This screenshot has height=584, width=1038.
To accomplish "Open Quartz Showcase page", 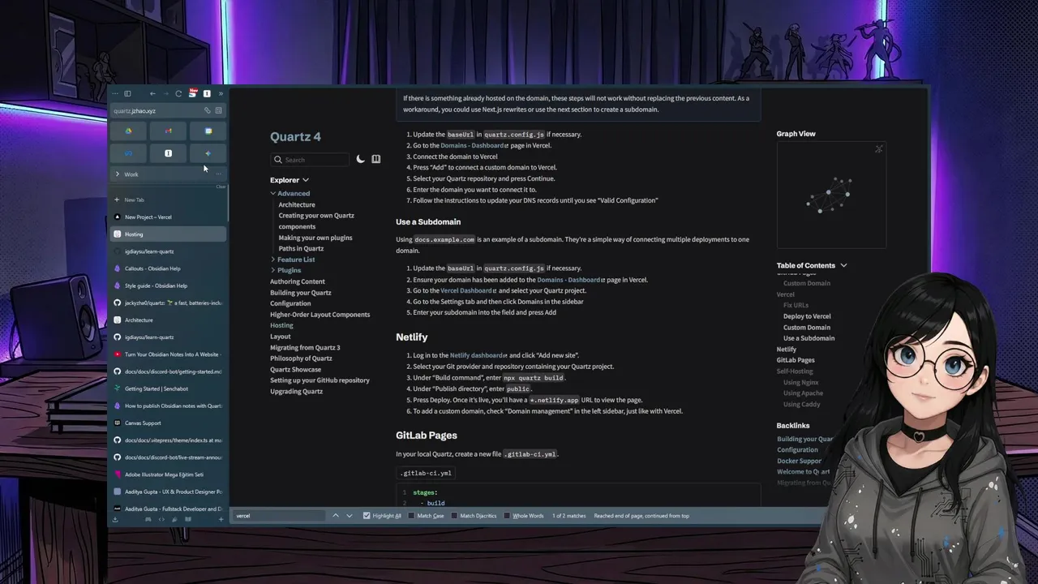I will click(x=295, y=369).
